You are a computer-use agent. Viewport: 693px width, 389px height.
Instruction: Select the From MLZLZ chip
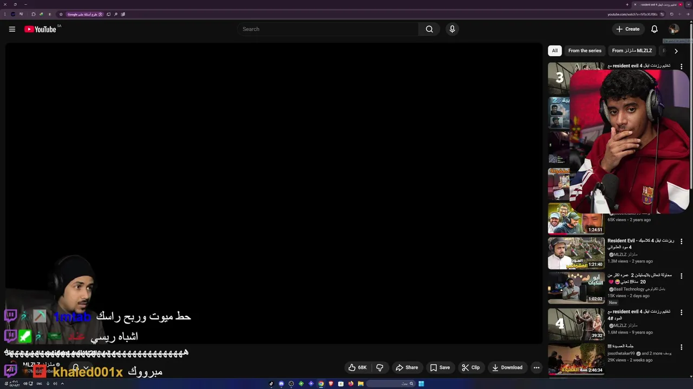tap(632, 51)
